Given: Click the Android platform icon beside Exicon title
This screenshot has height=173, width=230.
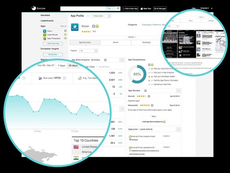Looking at the screenshot, I should (x=97, y=26).
